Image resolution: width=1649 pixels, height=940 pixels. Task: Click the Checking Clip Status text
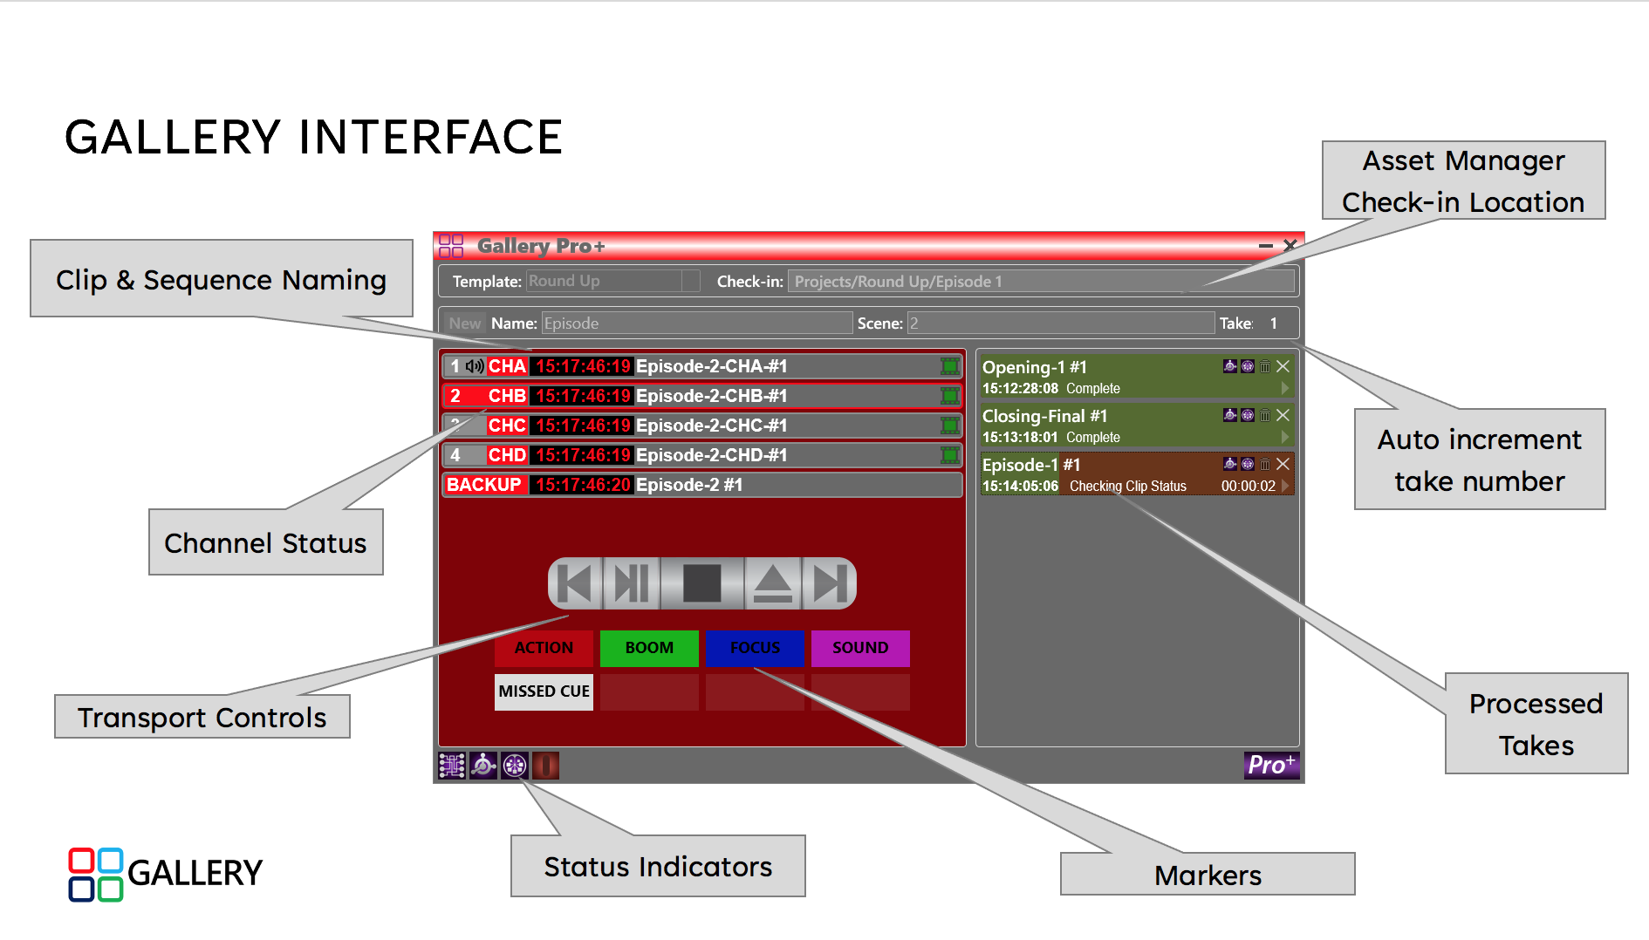tap(1128, 487)
